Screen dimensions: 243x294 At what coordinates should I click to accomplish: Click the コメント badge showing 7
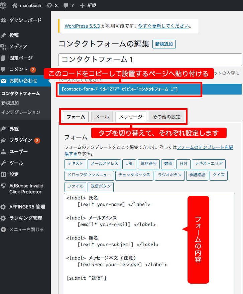tap(33, 70)
